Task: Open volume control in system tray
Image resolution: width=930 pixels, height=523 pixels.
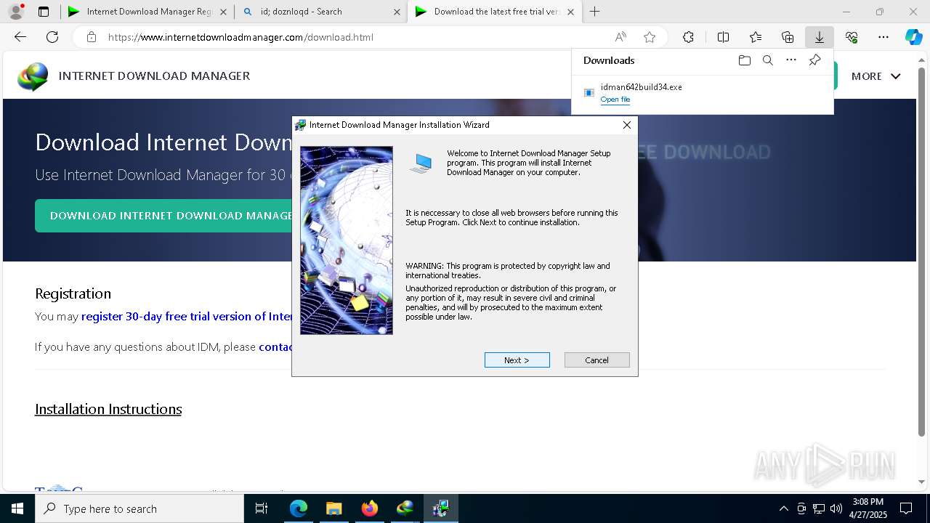Action: point(836,508)
